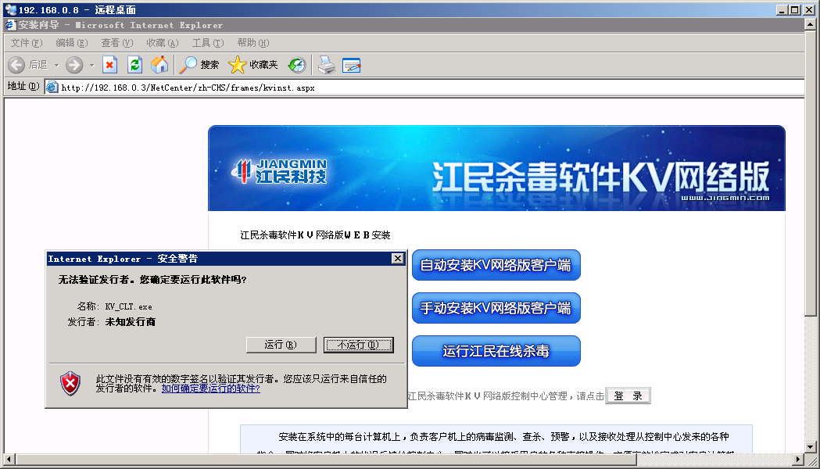Click the horizontal scrollbar right arrow
Viewport: 820px width, 469px height.
tap(799, 460)
